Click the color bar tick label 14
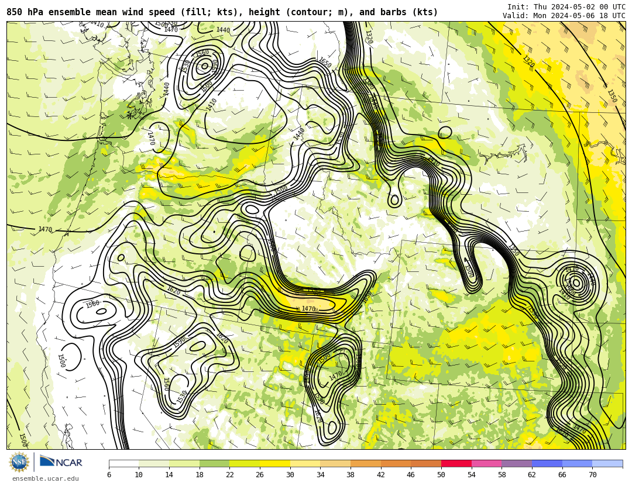This screenshot has width=632, height=486. click(169, 475)
